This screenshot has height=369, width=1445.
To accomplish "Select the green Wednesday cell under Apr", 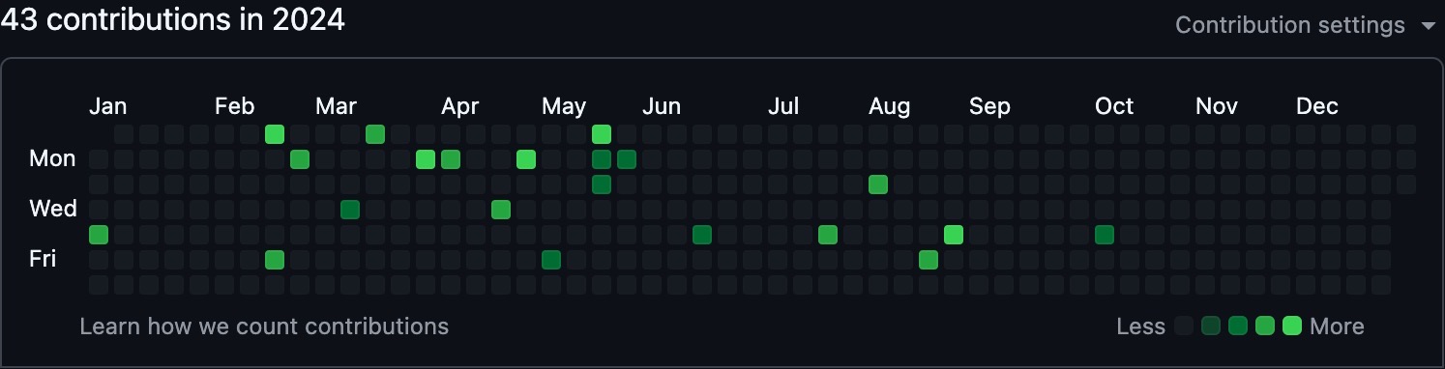I will [501, 210].
